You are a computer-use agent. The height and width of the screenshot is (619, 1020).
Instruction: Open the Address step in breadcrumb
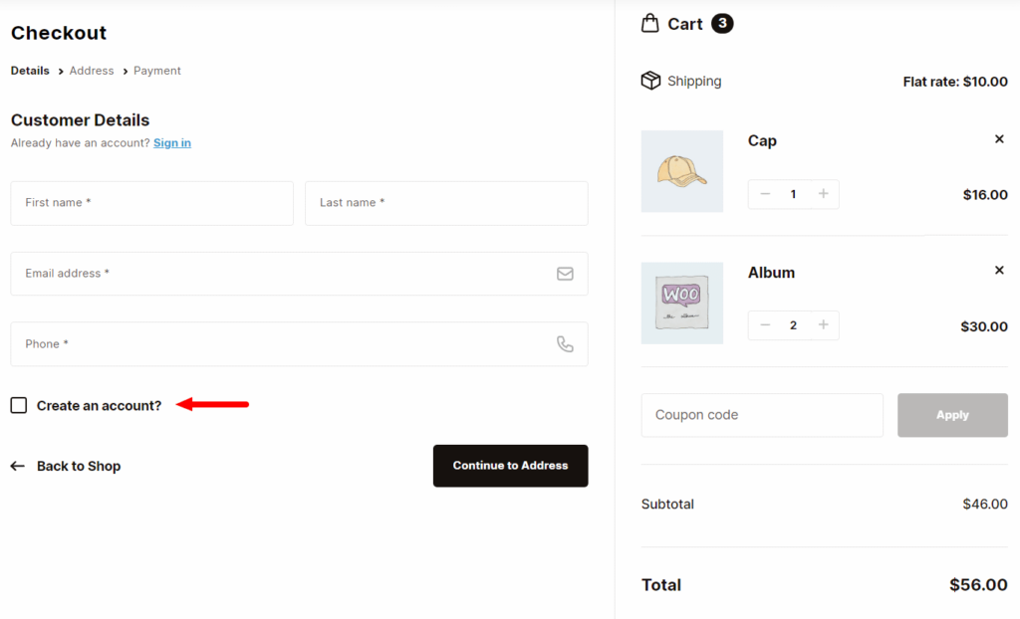[x=91, y=71]
